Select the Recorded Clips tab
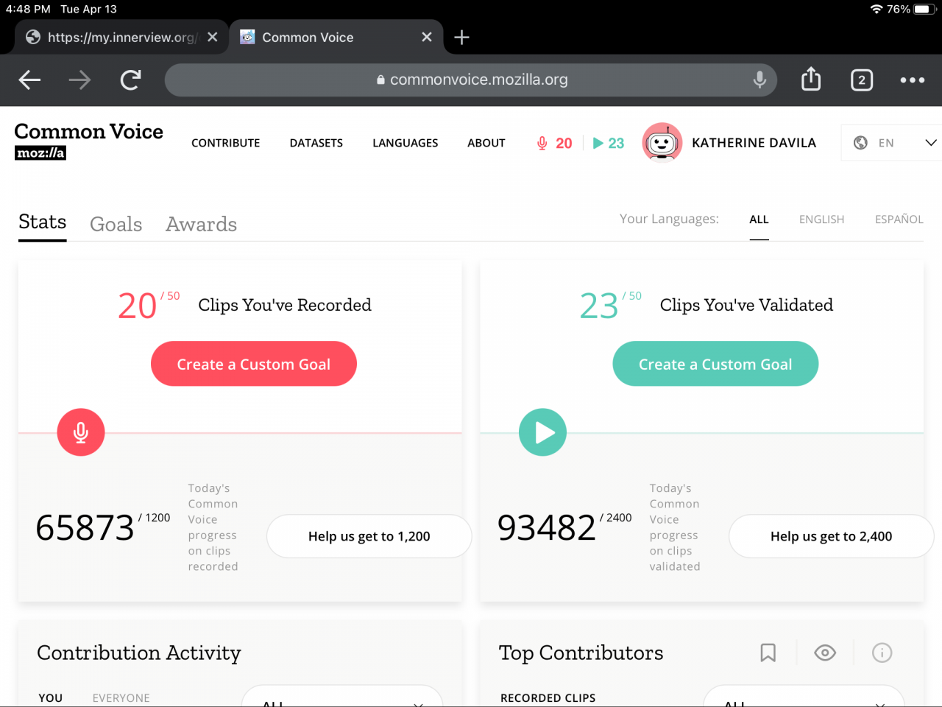This screenshot has height=707, width=942. pyautogui.click(x=548, y=698)
